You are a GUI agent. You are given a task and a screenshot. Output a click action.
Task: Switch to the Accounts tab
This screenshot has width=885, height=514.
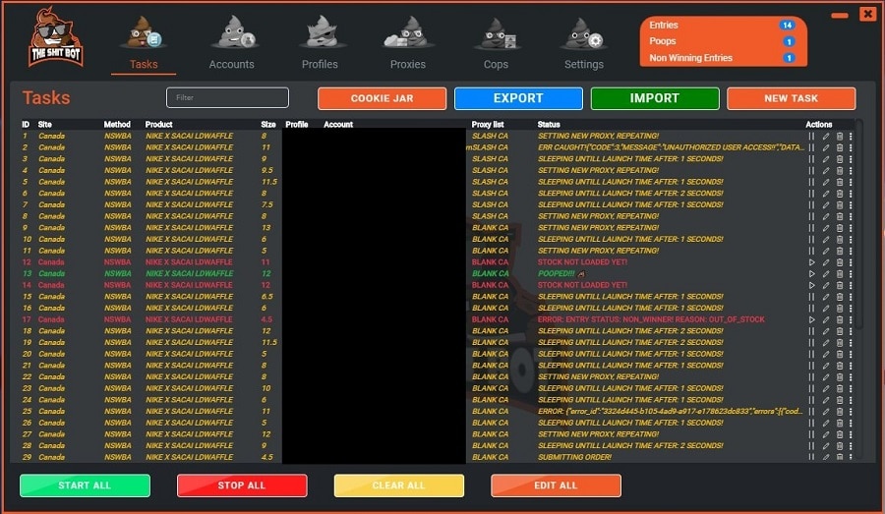click(x=231, y=44)
